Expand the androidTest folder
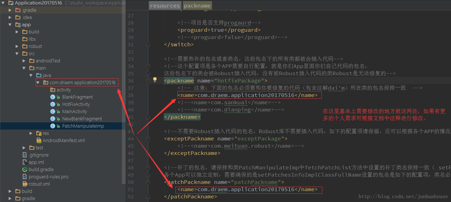Image resolution: width=451 pixels, height=202 pixels. 24,61
